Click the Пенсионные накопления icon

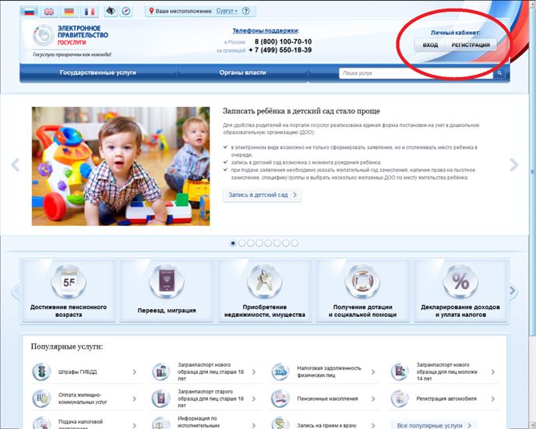click(x=280, y=399)
